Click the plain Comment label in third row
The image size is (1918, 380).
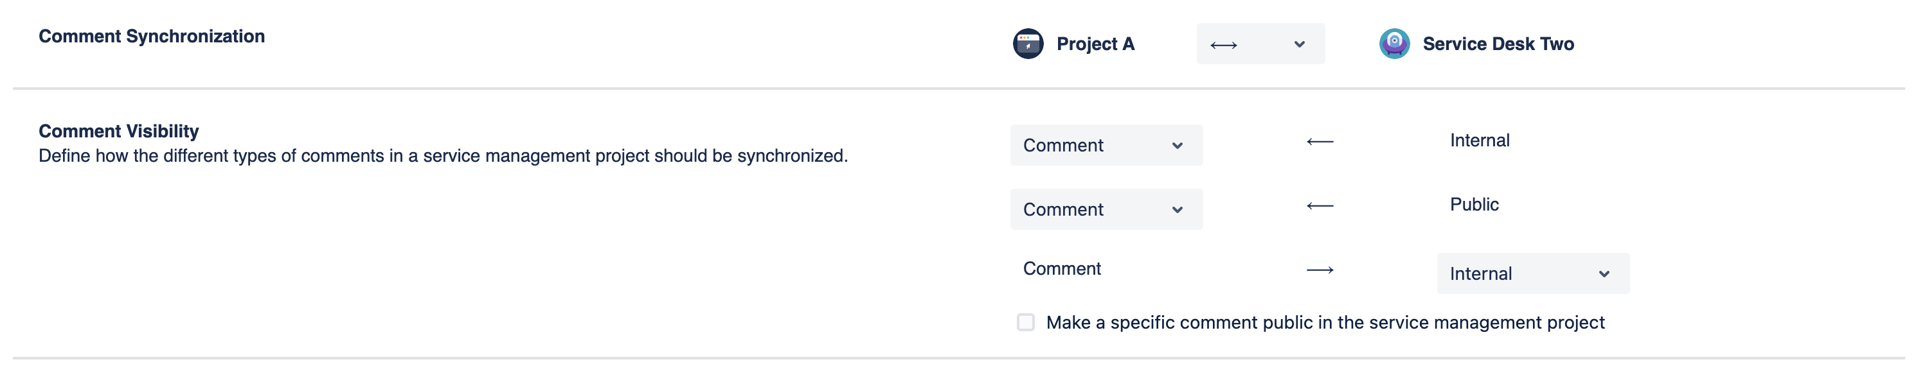click(x=1061, y=268)
